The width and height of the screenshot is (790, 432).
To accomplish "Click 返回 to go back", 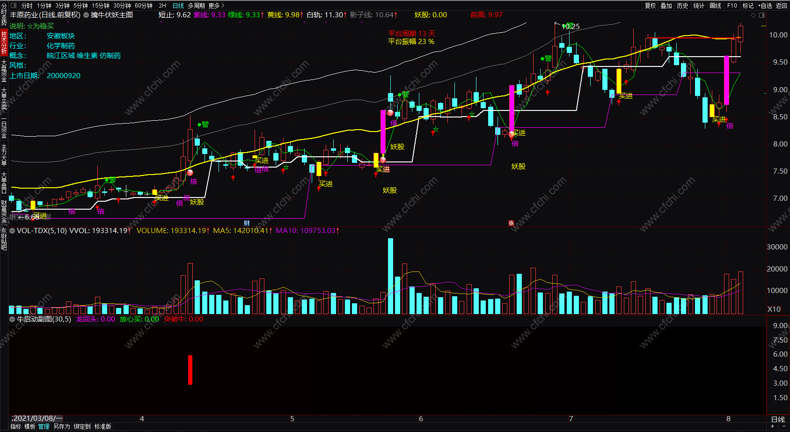I will [x=782, y=6].
